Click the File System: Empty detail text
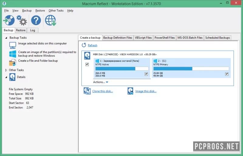This screenshot has width=243, height=156. [21, 89]
